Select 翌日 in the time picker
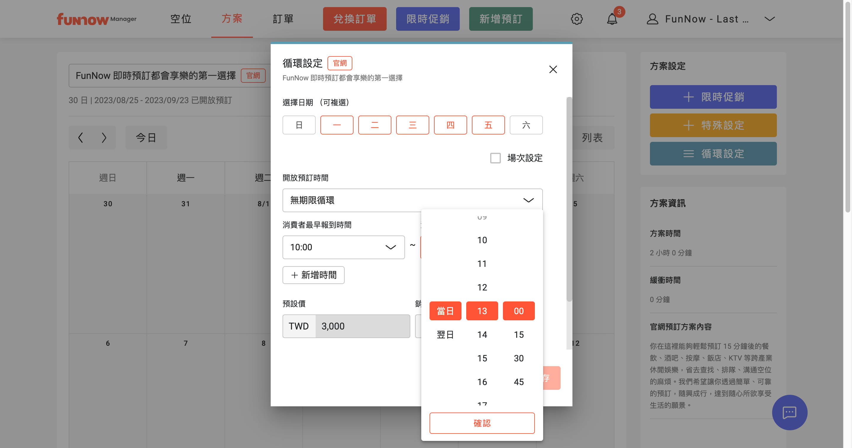The image size is (852, 448). [445, 334]
